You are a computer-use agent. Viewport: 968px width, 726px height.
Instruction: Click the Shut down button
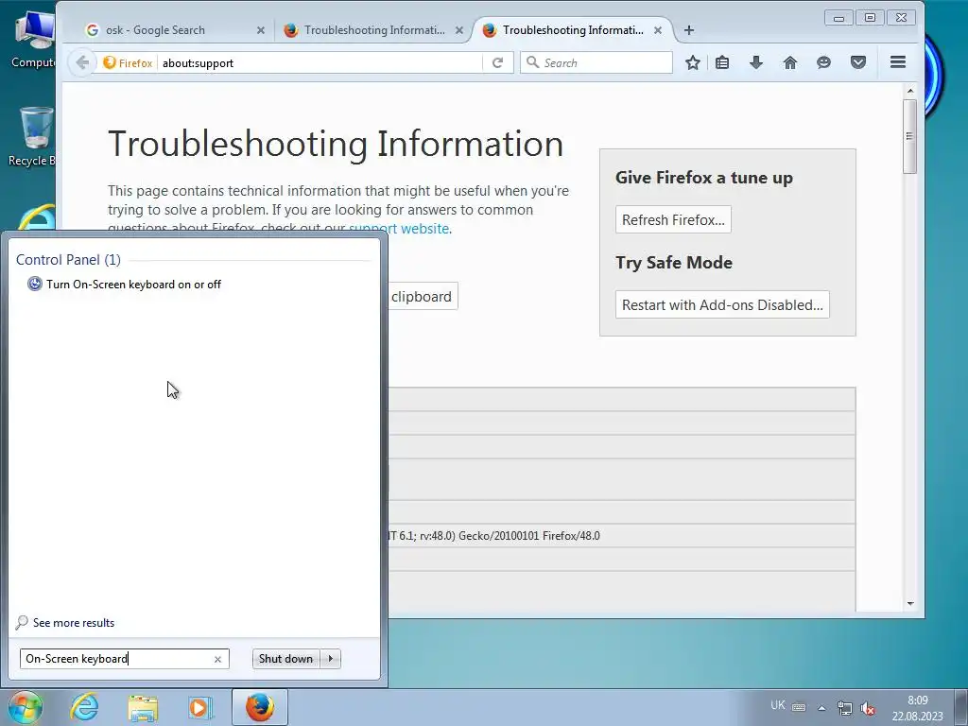[x=286, y=659]
